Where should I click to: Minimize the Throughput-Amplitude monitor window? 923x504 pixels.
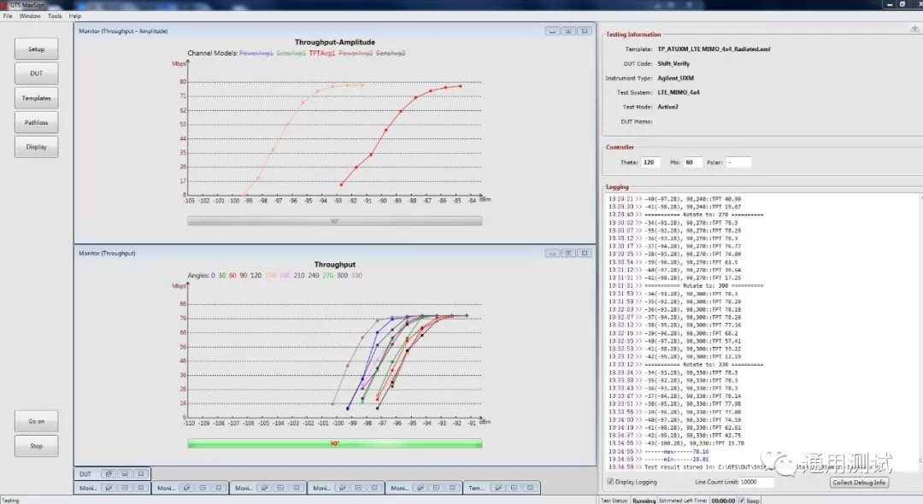pos(553,31)
